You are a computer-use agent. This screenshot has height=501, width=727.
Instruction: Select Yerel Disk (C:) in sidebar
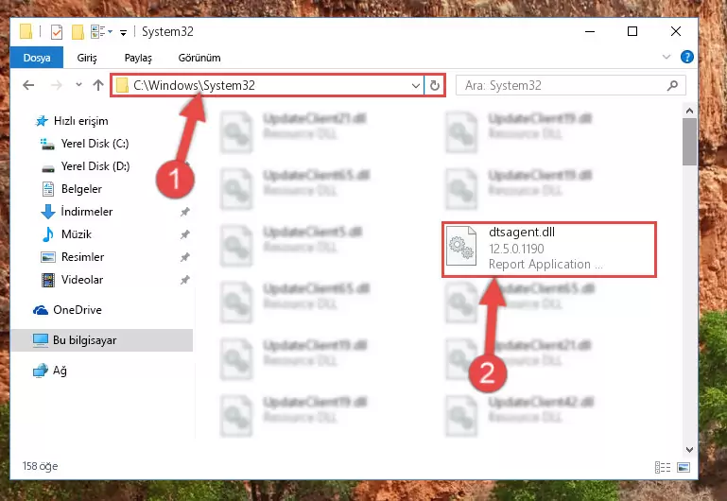pyautogui.click(x=85, y=144)
